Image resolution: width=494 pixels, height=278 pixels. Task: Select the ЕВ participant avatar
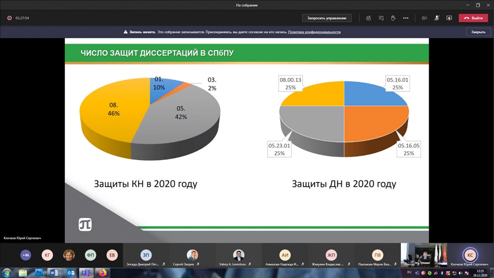pos(112,255)
